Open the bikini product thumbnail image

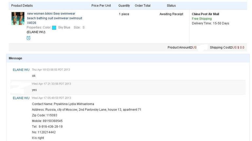click(18, 18)
